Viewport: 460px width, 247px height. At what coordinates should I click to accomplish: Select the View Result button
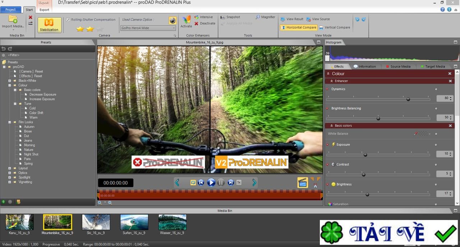point(292,19)
